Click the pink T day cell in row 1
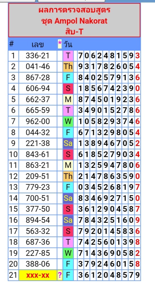The width and height of the screenshot is (155, 290). click(x=68, y=56)
